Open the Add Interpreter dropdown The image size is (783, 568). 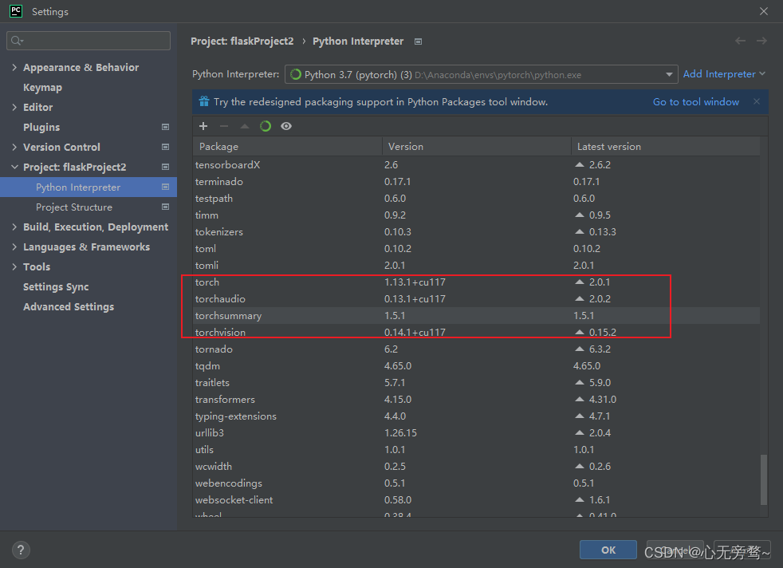(x=722, y=73)
